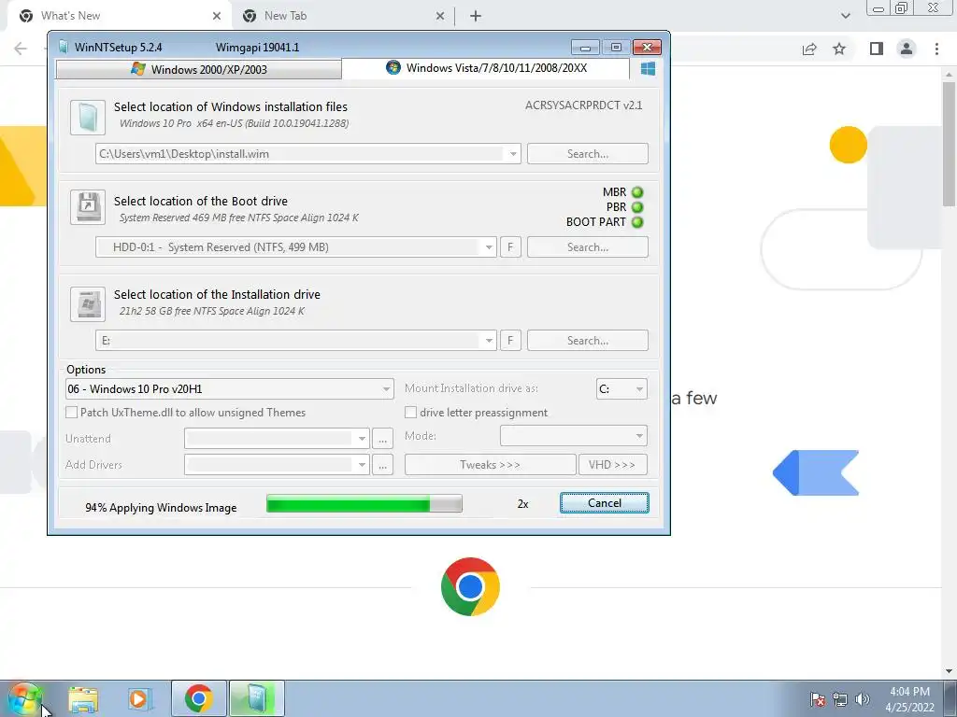Open the Windows Start button
Image resolution: width=957 pixels, height=717 pixels.
24,698
